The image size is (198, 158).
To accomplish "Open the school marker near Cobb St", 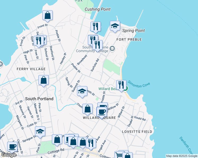I will pos(40,131).
